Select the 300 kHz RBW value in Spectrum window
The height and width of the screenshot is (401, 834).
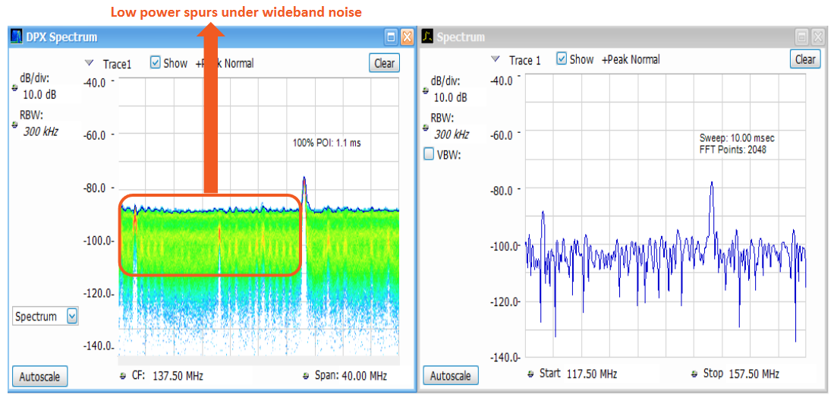click(451, 134)
